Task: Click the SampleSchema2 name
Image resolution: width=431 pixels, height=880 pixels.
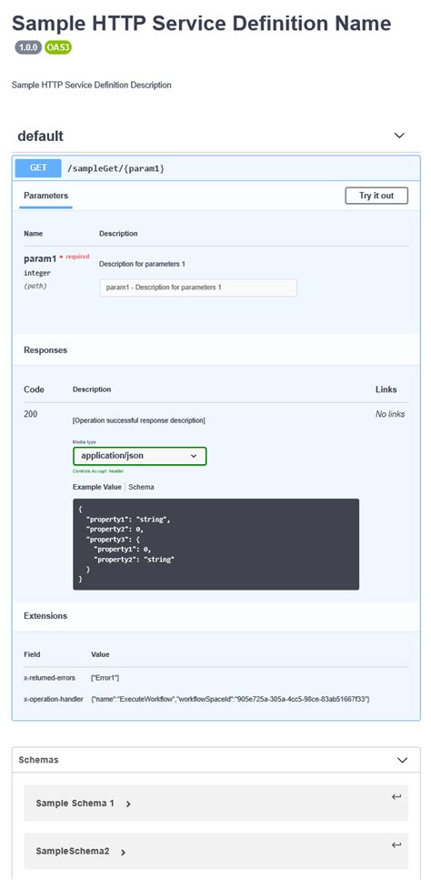Action: (x=73, y=852)
